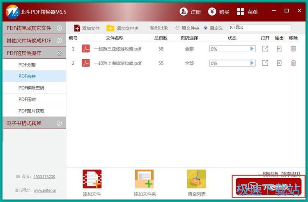The width and height of the screenshot is (308, 202).
Task: Open output folder for 三亚 file row
Action: [x=279, y=49]
